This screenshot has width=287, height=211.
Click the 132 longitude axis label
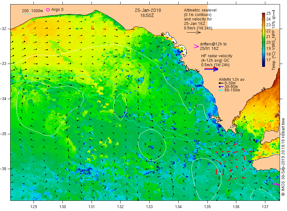click(121, 207)
